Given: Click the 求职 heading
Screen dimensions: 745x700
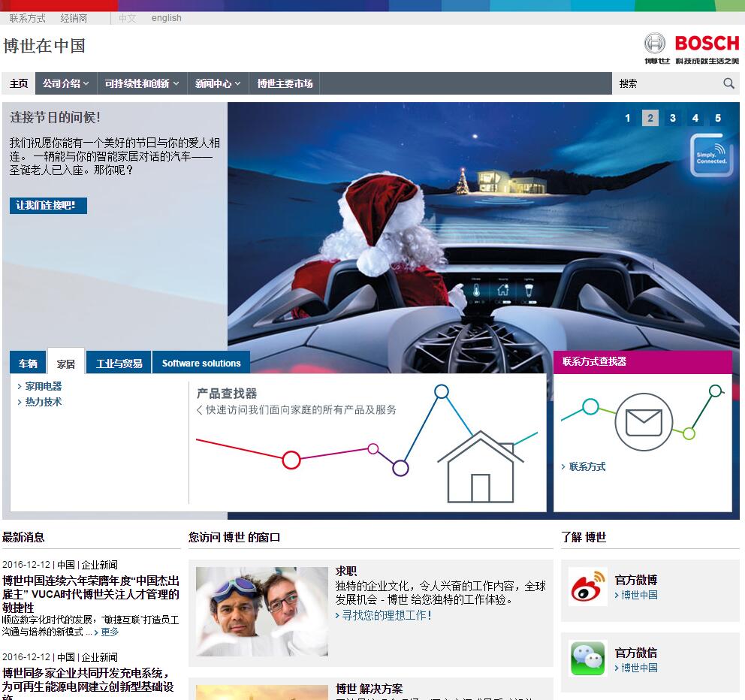Looking at the screenshot, I should point(346,572).
